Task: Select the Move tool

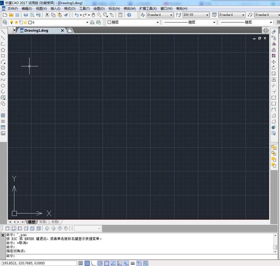Action: 273,62
